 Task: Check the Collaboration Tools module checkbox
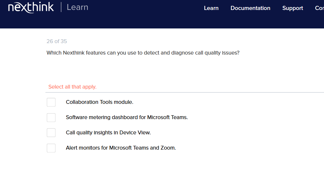coord(51,102)
